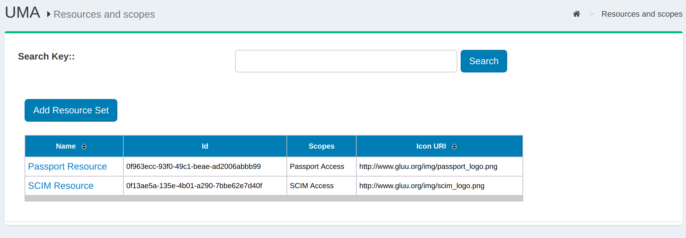The width and height of the screenshot is (686, 238).
Task: Click the scim_logo.png icon URI cell
Action: click(421, 186)
